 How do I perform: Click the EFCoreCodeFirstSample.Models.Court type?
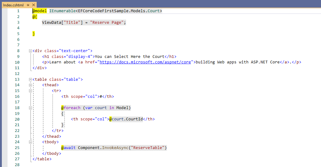[119, 11]
